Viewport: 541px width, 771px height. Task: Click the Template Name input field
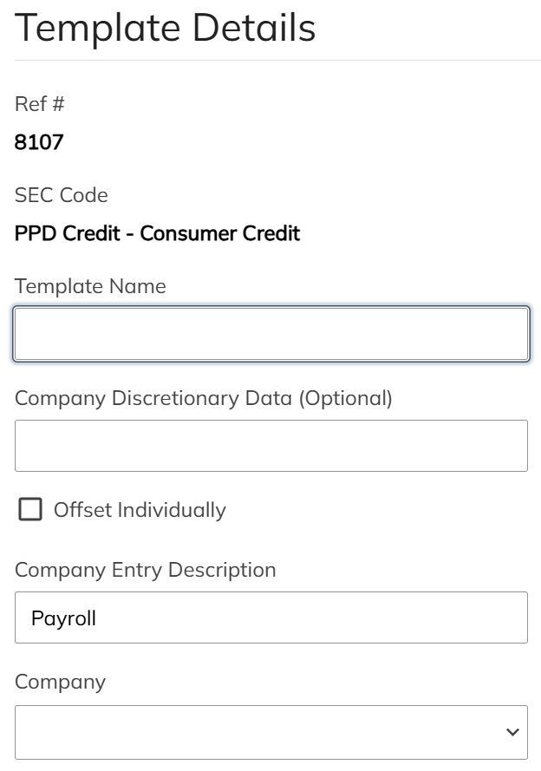(x=270, y=334)
